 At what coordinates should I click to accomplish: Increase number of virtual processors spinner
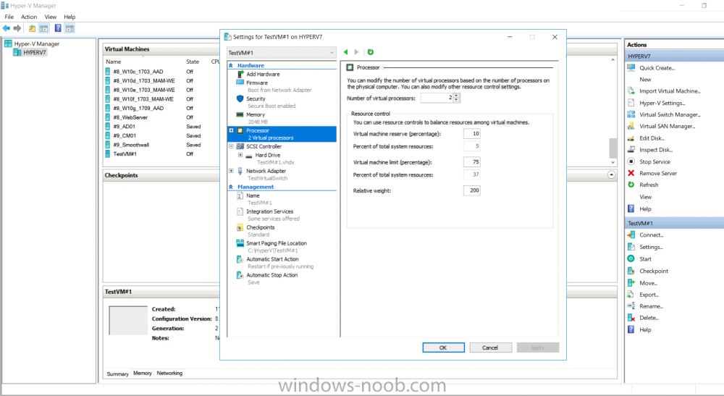coord(457,96)
